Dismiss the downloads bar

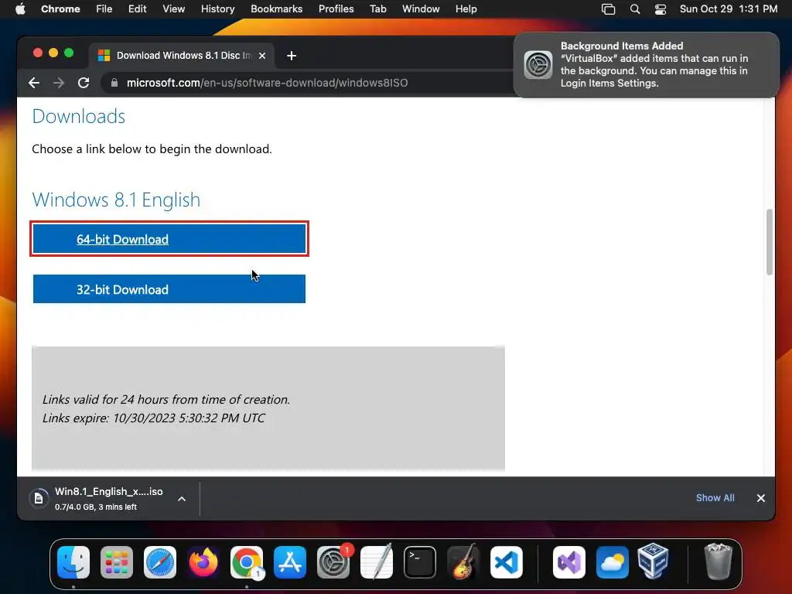761,498
